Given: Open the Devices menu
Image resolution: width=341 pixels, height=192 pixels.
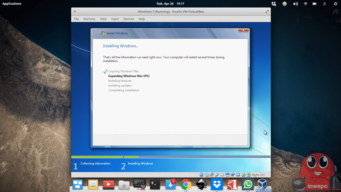Looking at the screenshot, I should 129,19.
